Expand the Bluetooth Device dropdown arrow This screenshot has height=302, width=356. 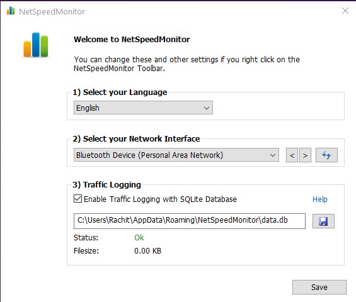(272, 155)
